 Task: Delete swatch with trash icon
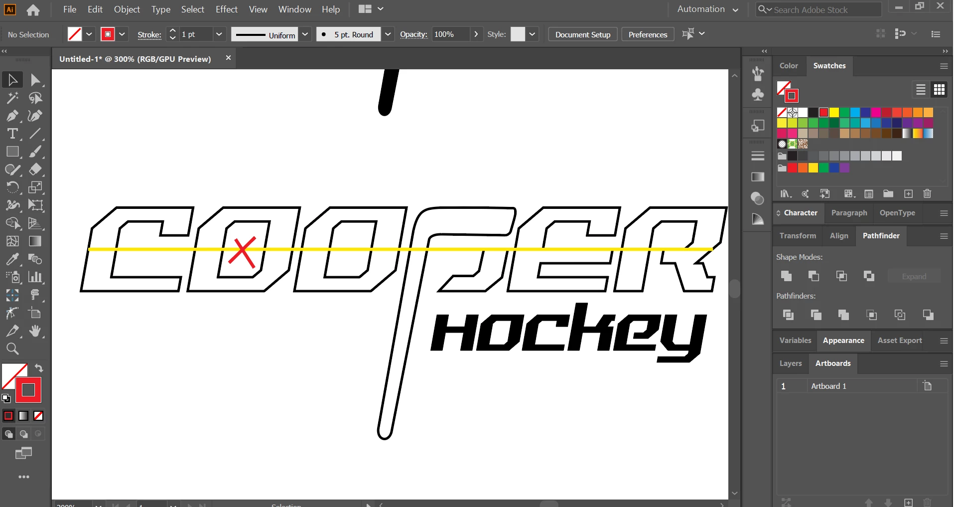point(927,194)
